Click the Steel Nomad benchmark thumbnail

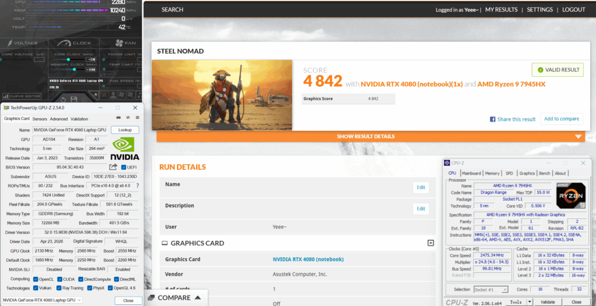pos(222,95)
